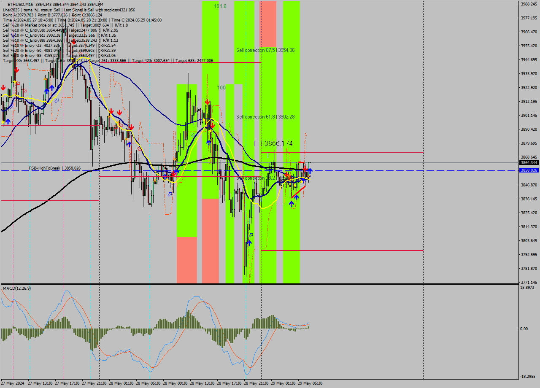The image size is (540, 388).
Task: Click the '28 May 09:30' time label
Action: click(175, 383)
